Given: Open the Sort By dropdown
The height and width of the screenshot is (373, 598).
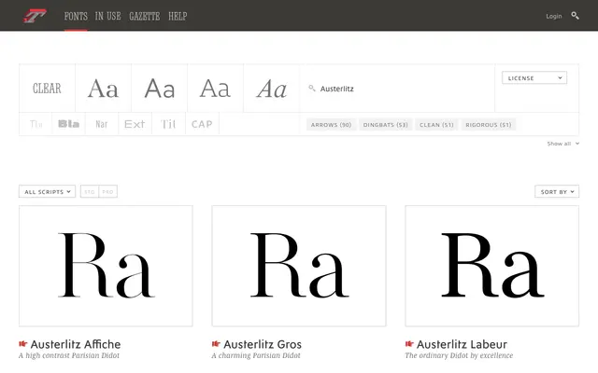Looking at the screenshot, I should [557, 191].
